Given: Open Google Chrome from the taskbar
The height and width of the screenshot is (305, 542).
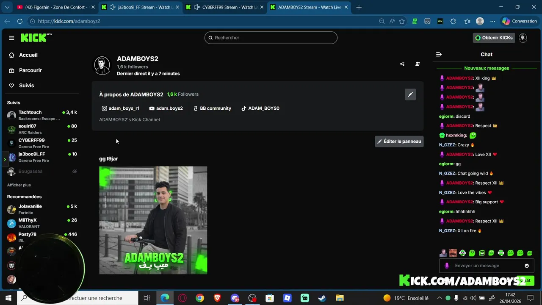Looking at the screenshot, I should (x=200, y=298).
